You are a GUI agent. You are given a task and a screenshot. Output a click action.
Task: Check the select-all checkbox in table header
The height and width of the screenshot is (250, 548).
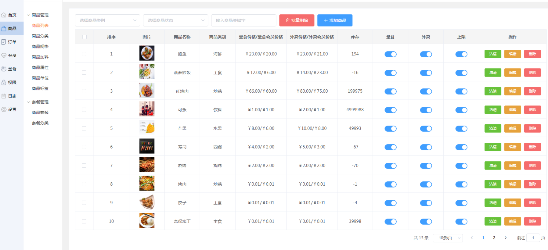point(85,37)
